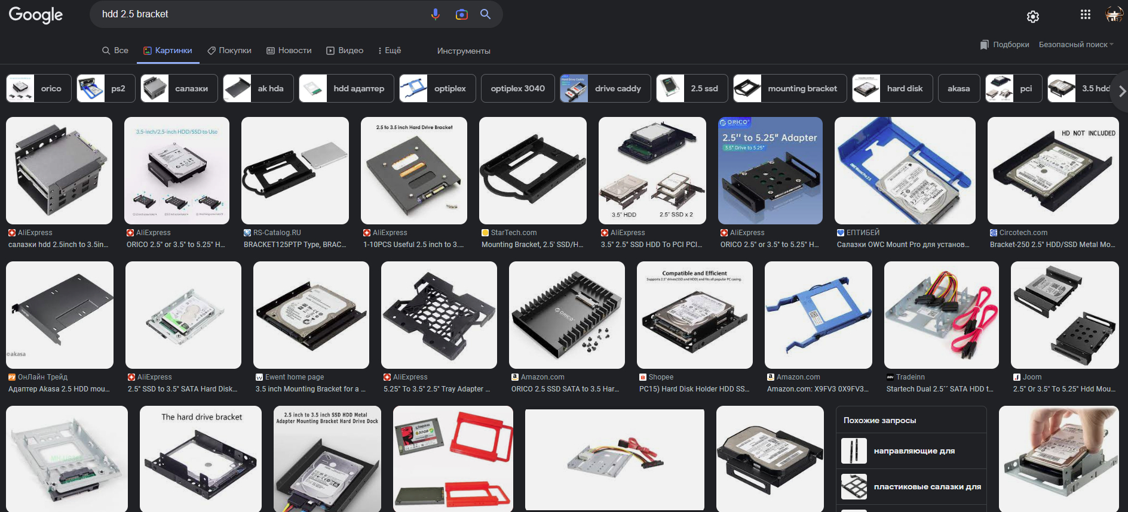Open Безопасный поиск dropdown
Image resolution: width=1128 pixels, height=512 pixels.
(1076, 45)
